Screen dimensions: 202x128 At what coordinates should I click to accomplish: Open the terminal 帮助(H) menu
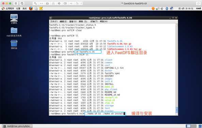pyautogui.click(x=104, y=22)
